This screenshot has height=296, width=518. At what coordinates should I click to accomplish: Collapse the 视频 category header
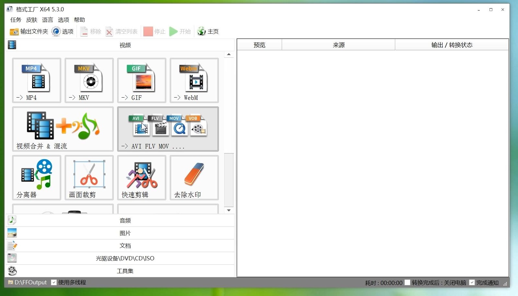tap(120, 45)
